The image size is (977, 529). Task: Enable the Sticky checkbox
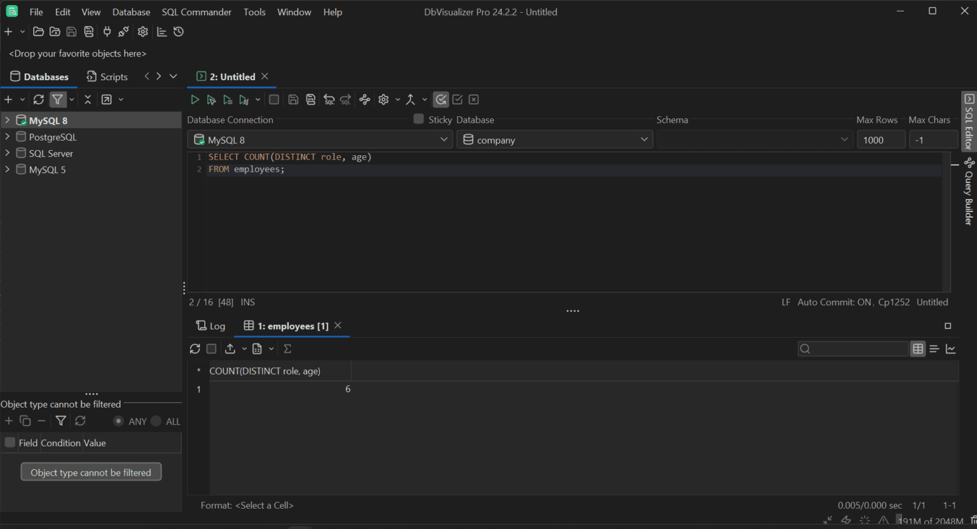[419, 120]
